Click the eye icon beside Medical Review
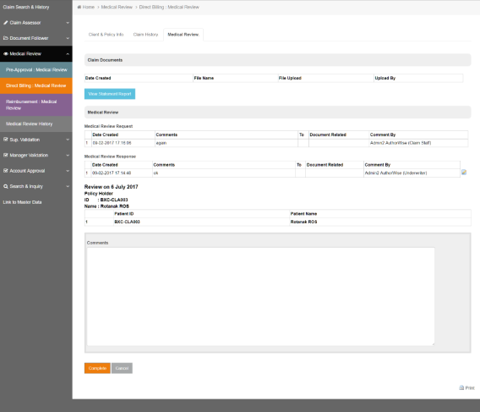The height and width of the screenshot is (412, 480). point(6,54)
